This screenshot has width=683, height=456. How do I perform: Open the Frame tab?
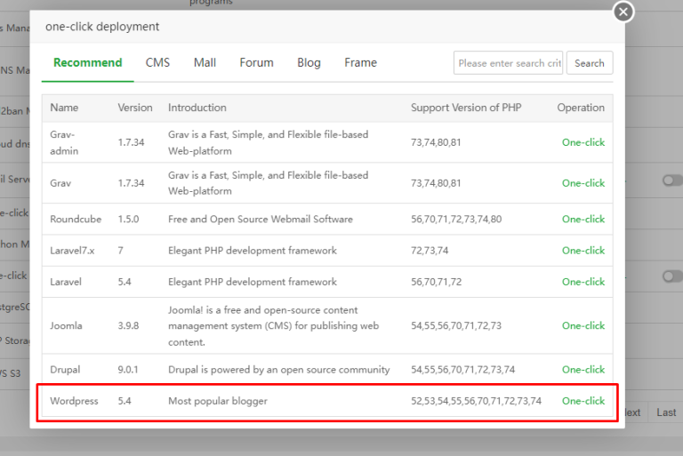(361, 63)
